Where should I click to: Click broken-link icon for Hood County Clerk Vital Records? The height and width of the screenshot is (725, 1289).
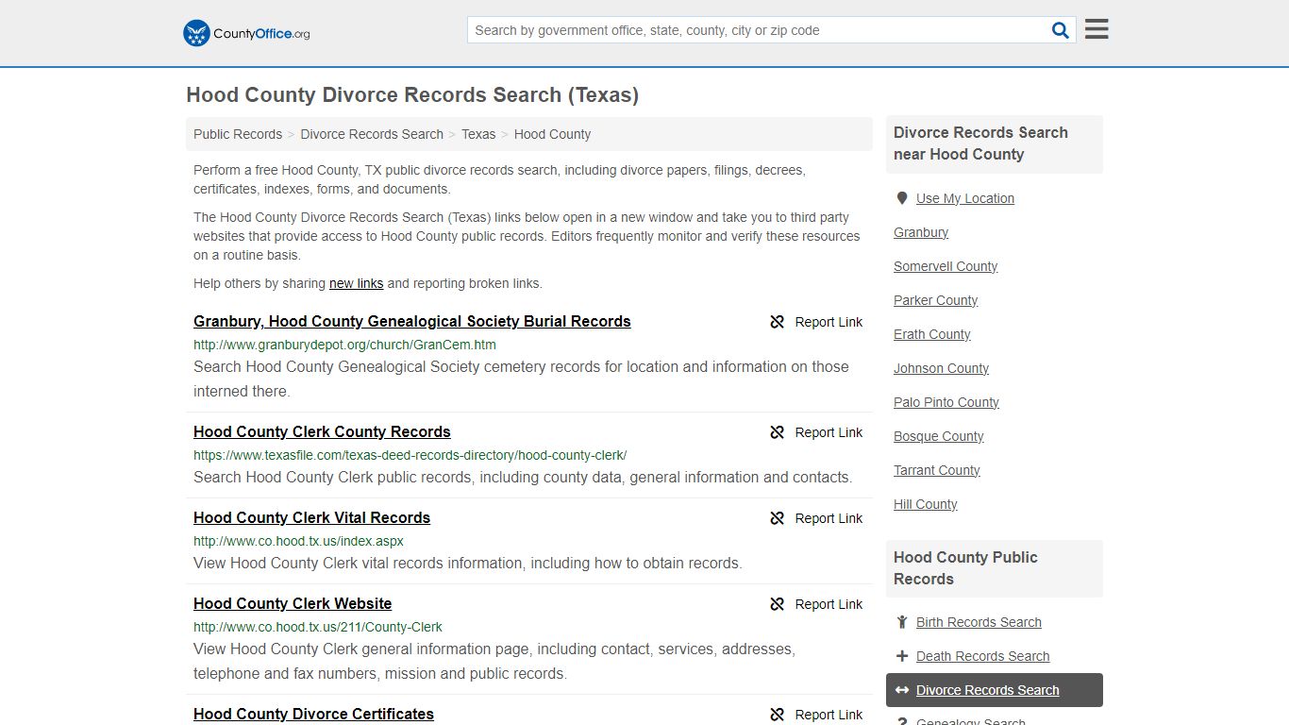(x=778, y=518)
